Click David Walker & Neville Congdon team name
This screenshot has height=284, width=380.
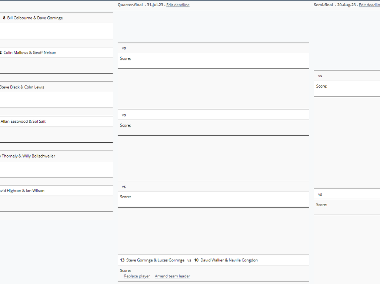(x=229, y=260)
